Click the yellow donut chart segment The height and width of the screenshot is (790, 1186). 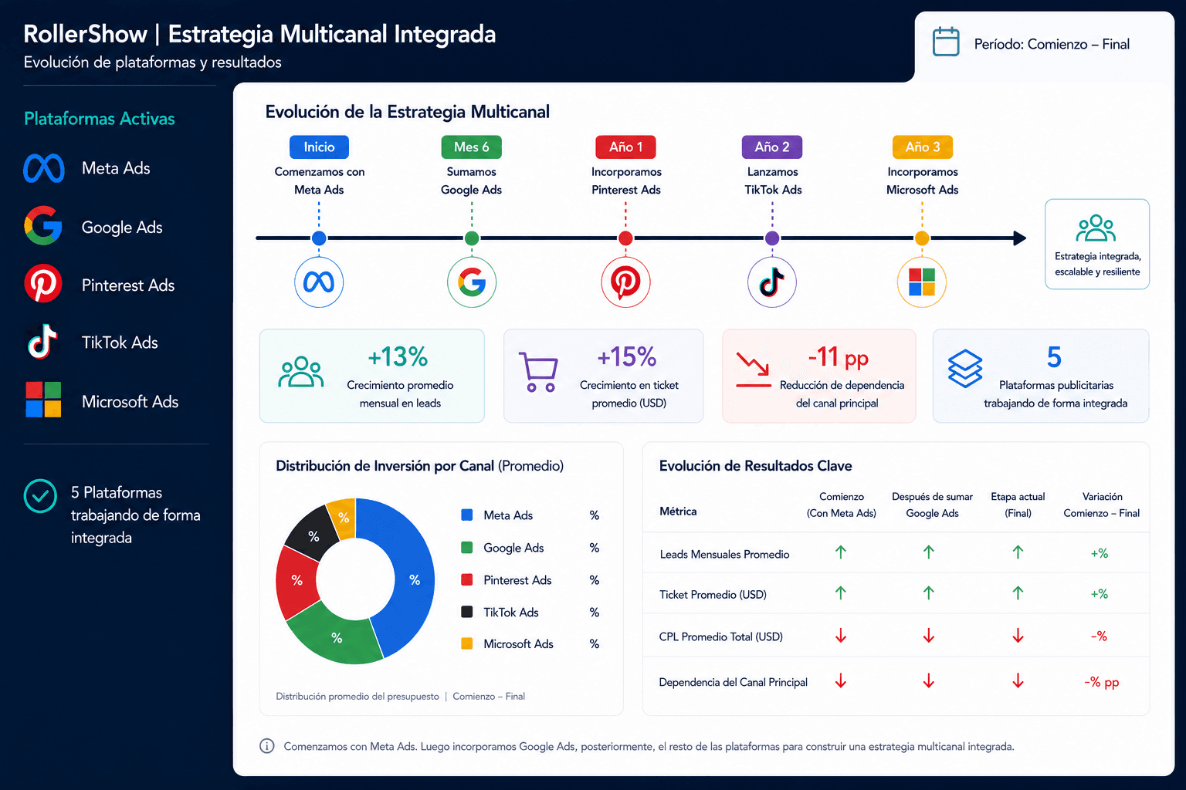[x=343, y=518]
